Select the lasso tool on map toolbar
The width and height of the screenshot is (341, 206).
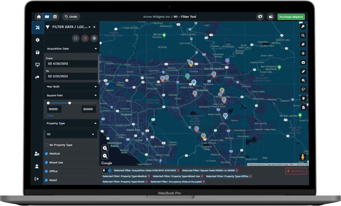[x=303, y=89]
